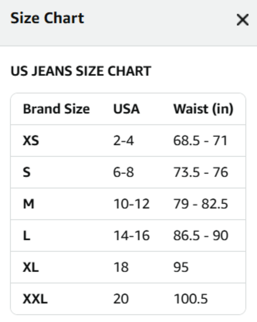The width and height of the screenshot is (257, 322).
Task: Click the XXL brand size cell
Action: (35, 299)
